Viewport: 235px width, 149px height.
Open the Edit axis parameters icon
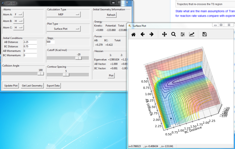(x=192, y=34)
